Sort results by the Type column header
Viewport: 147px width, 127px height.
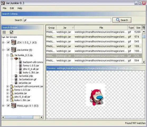tap(131, 28)
